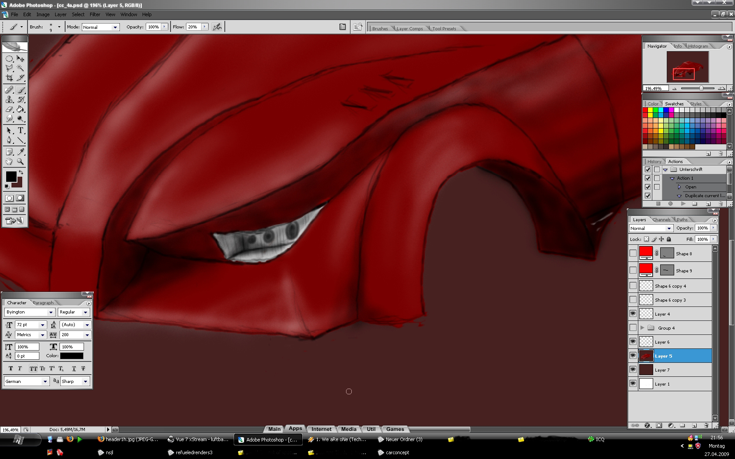735x459 pixels.
Task: Select the Healing Brush tool
Action: (x=9, y=90)
